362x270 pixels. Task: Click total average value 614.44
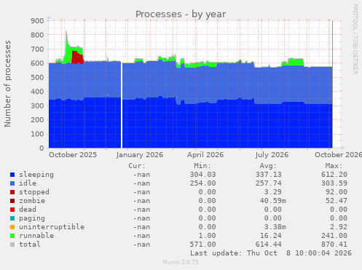(268, 245)
